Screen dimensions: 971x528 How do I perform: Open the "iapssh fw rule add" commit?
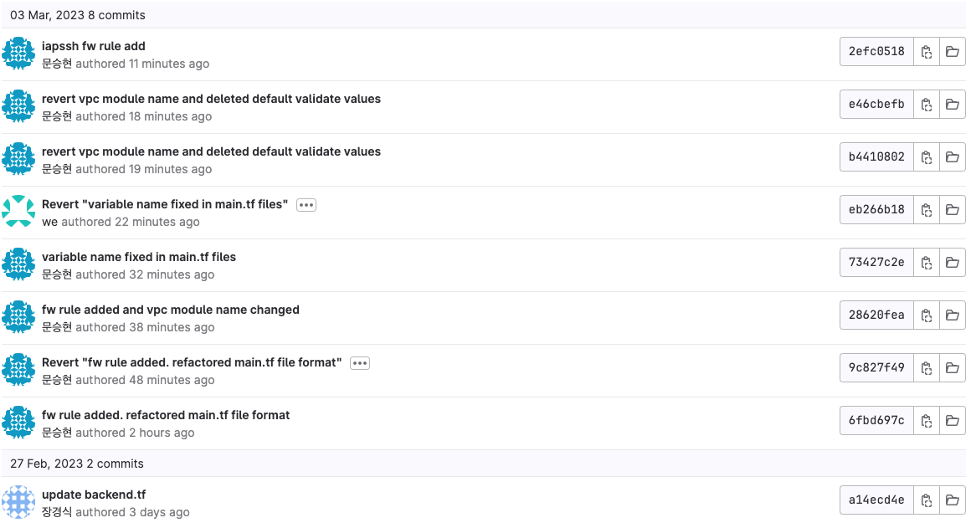(94, 46)
